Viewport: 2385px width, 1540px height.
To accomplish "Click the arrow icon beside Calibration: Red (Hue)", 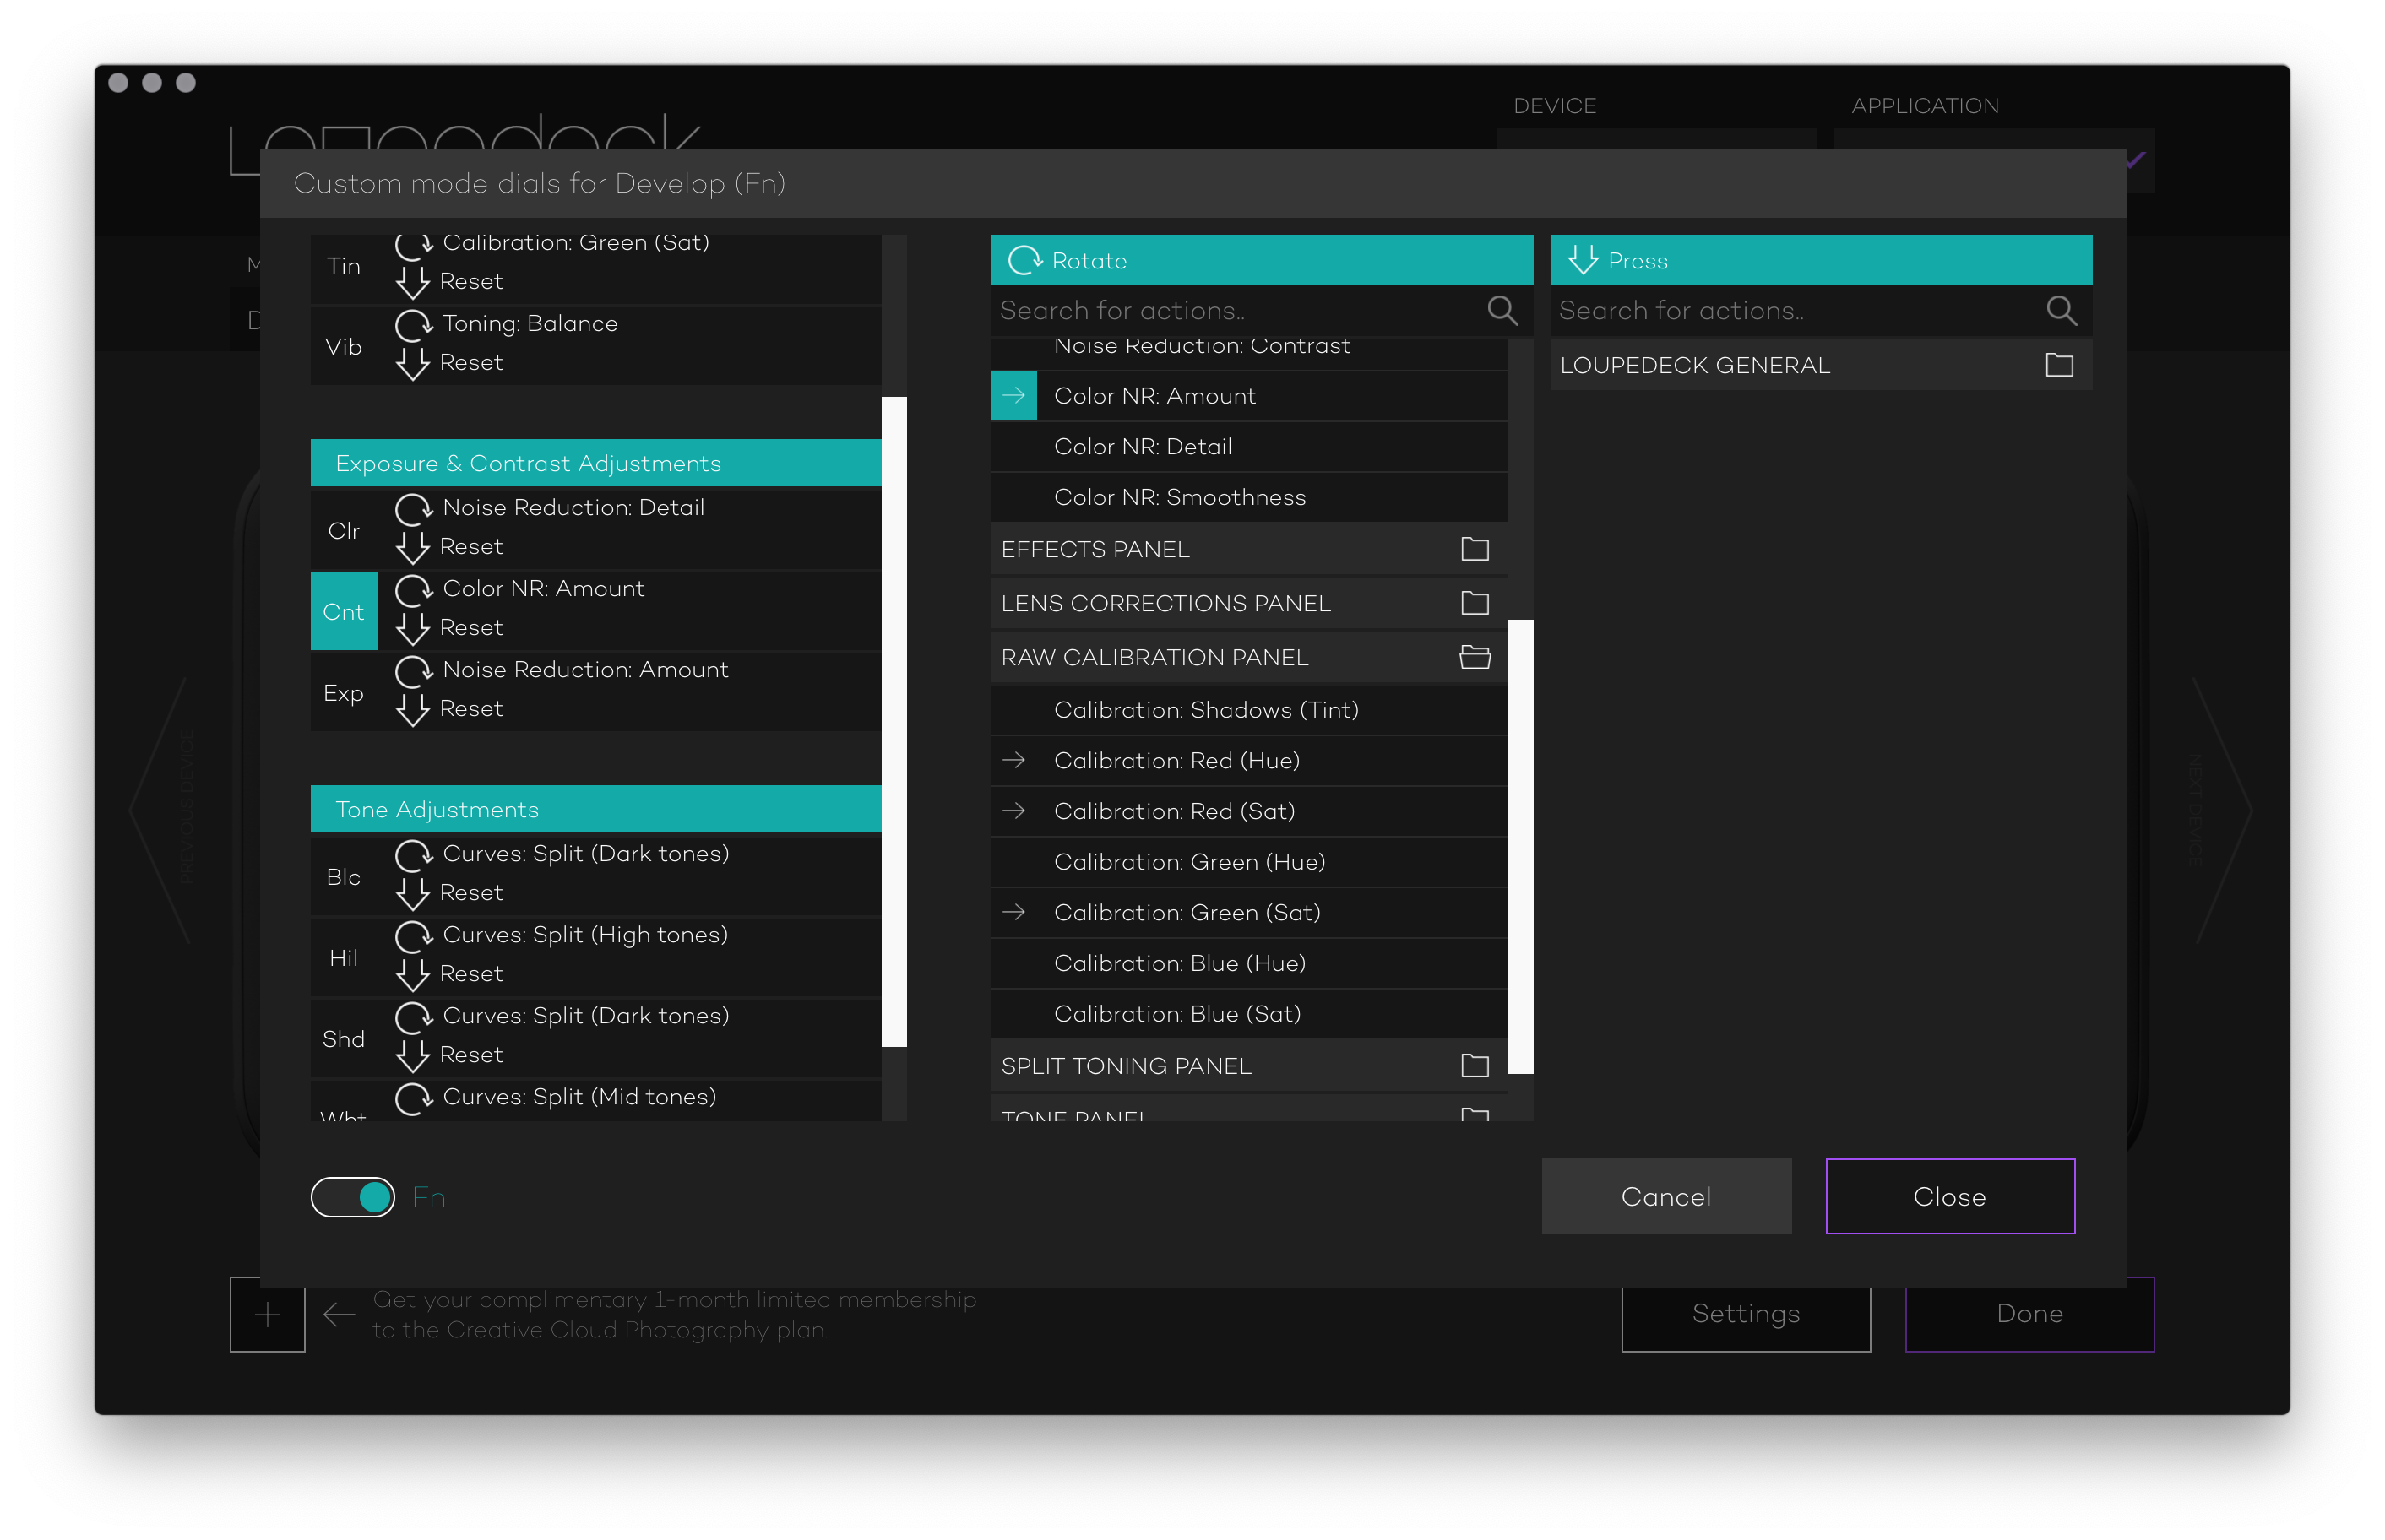I will click(x=1014, y=761).
